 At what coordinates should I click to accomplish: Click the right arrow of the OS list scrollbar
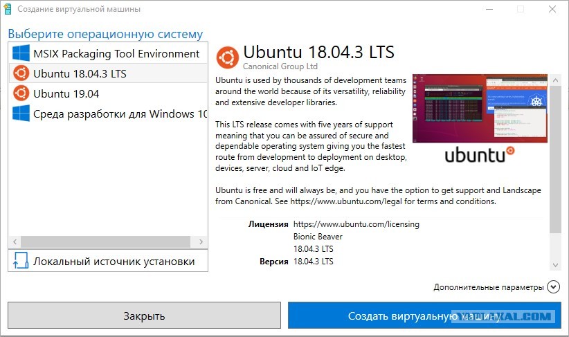[201, 242]
